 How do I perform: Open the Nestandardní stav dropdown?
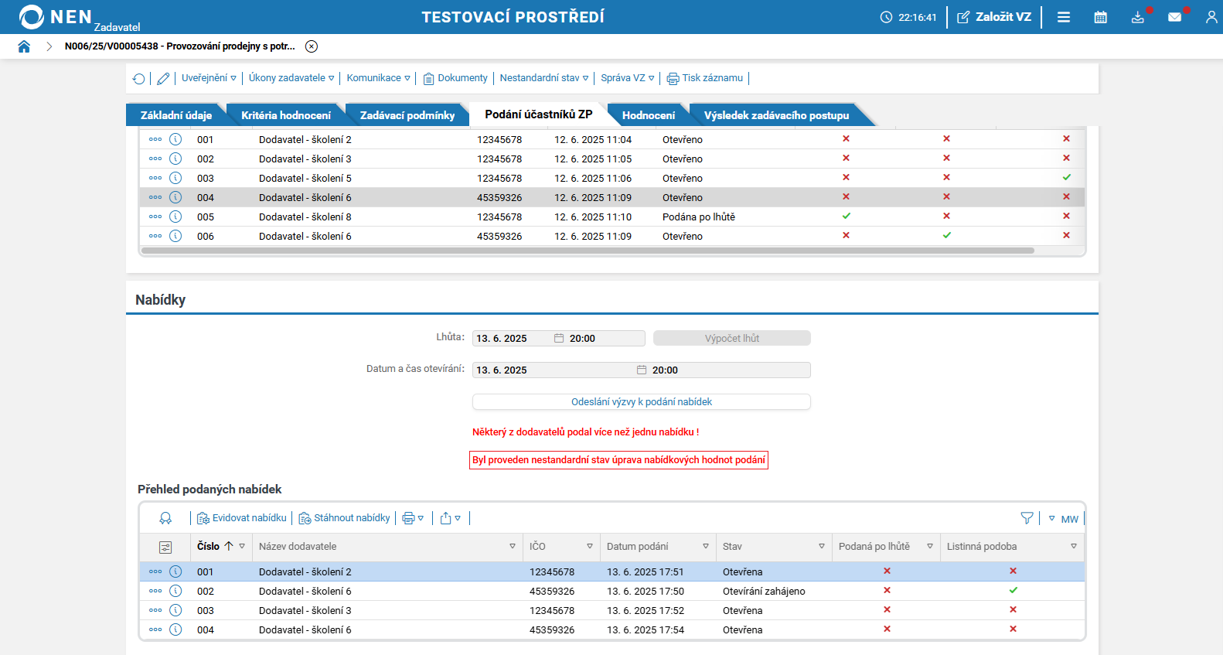(x=543, y=78)
